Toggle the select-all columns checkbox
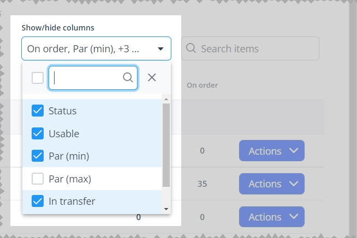This screenshot has width=357, height=238. [38, 78]
